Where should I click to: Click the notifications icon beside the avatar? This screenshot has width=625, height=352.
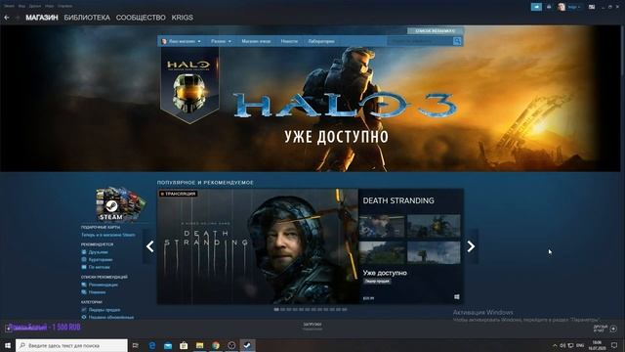549,7
